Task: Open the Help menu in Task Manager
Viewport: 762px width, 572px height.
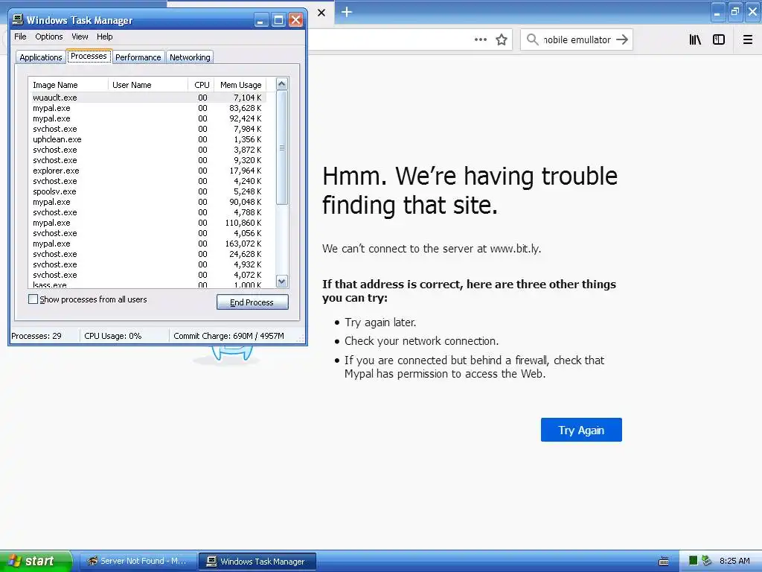Action: [104, 36]
